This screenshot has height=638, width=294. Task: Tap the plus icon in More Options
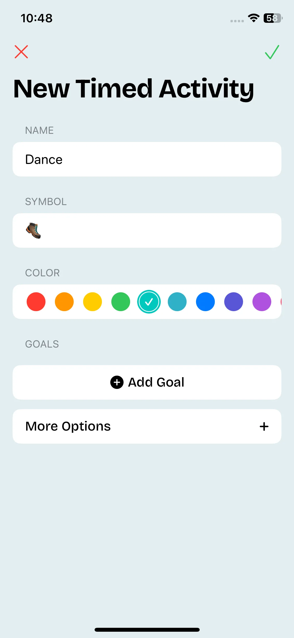[264, 426]
